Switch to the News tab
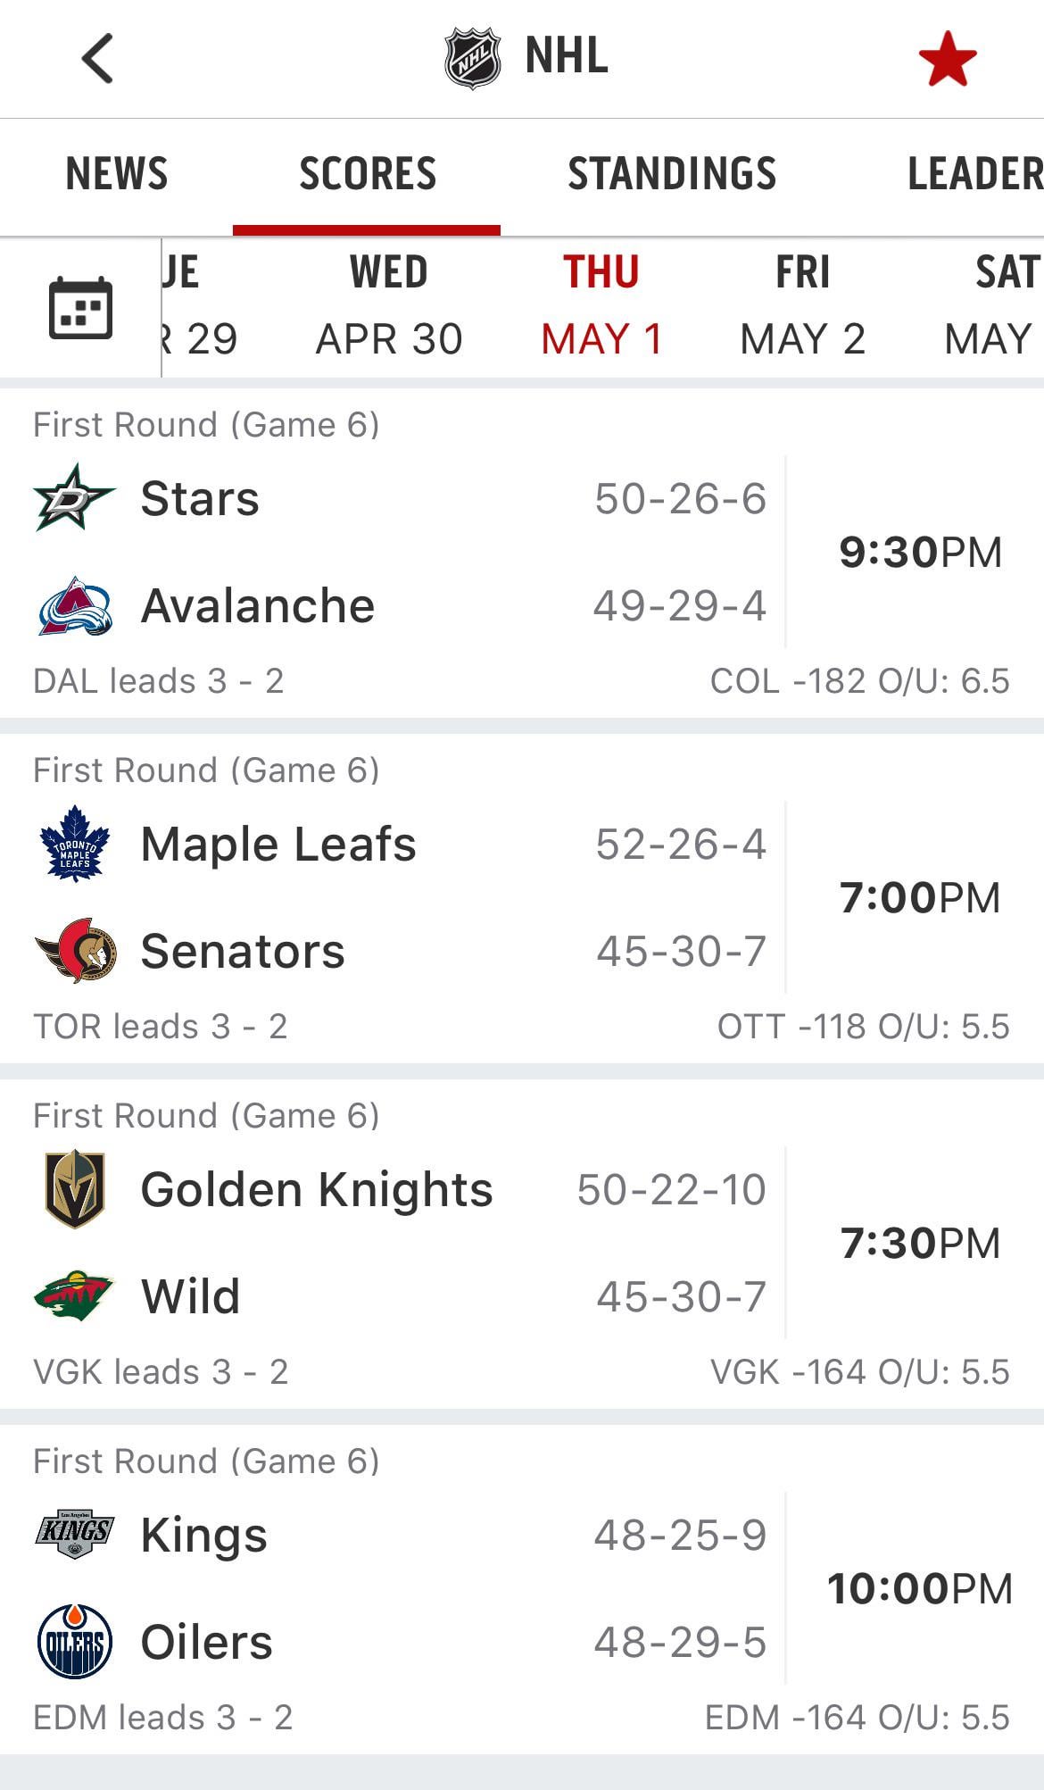 click(x=117, y=173)
